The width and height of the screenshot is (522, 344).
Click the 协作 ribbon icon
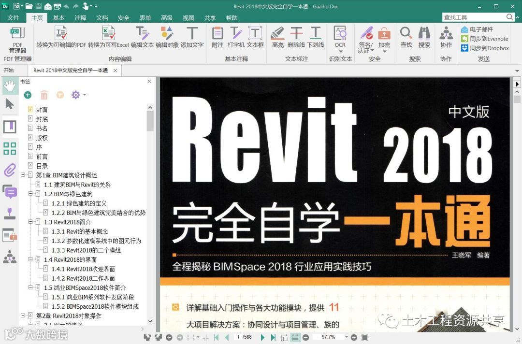[x=446, y=37]
